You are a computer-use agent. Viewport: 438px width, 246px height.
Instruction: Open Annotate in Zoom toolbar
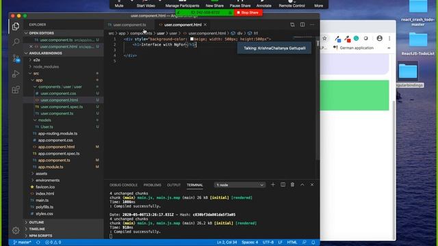[263, 4]
